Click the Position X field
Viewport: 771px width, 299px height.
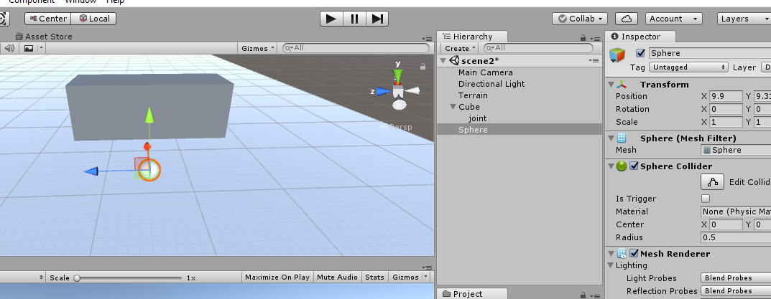coord(726,96)
